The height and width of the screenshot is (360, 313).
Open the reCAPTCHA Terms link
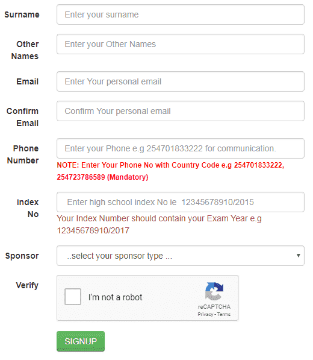click(x=224, y=314)
